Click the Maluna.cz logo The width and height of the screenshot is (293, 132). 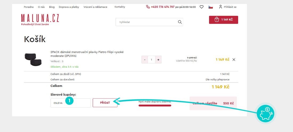[x=40, y=20]
